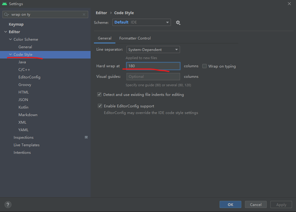The image size is (296, 212).
Task: Open HTML code style settings
Action: point(24,92)
